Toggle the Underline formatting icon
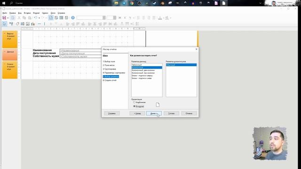 point(130,18)
